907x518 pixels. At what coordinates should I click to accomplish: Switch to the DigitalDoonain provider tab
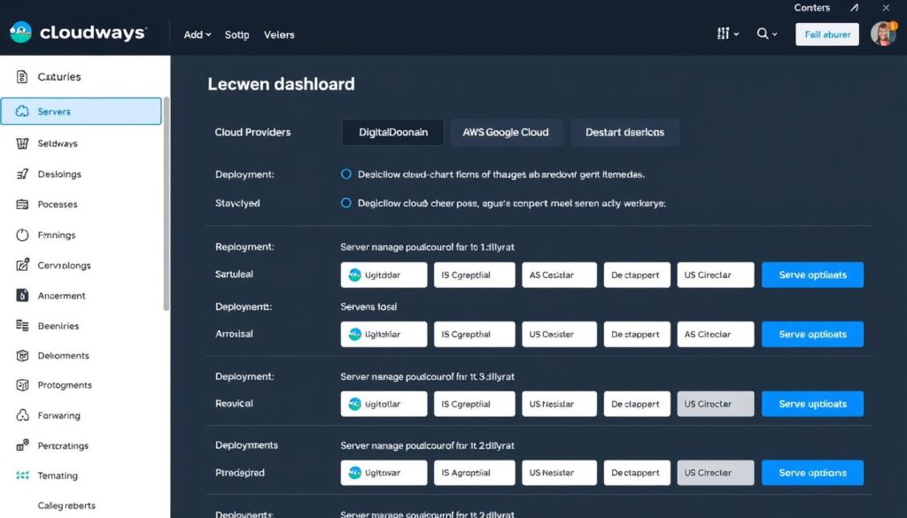[x=393, y=132]
